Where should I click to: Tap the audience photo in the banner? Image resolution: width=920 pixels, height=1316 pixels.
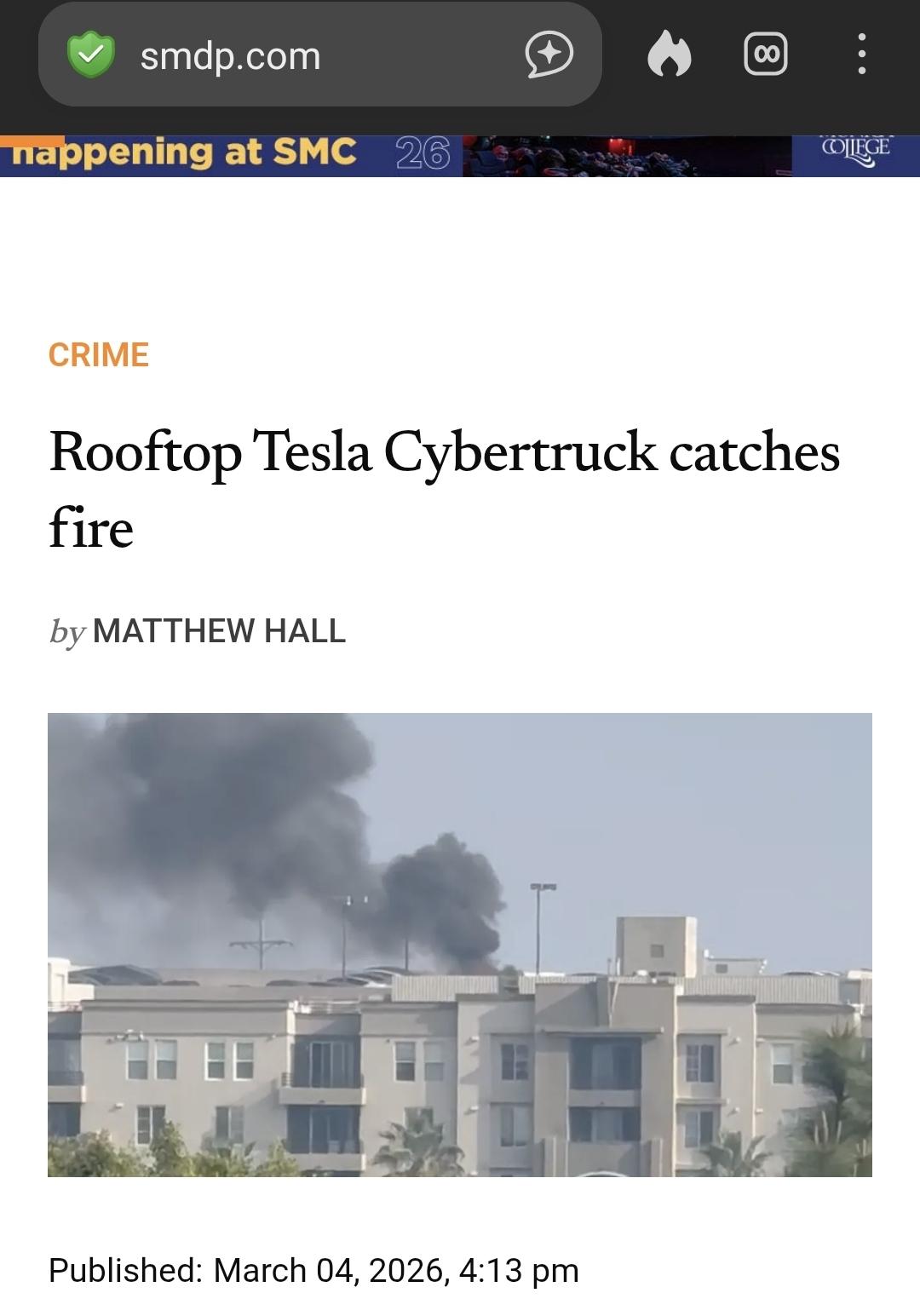(626, 156)
